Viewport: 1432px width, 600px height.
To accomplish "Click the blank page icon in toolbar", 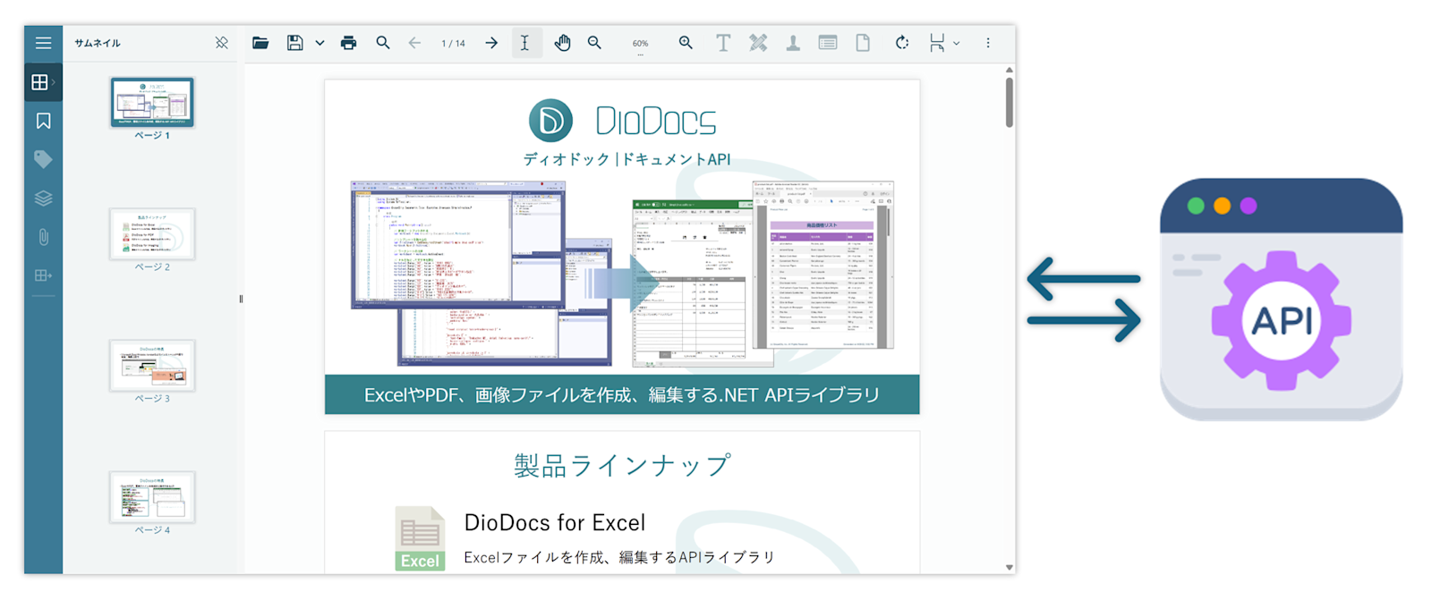I will click(x=863, y=43).
